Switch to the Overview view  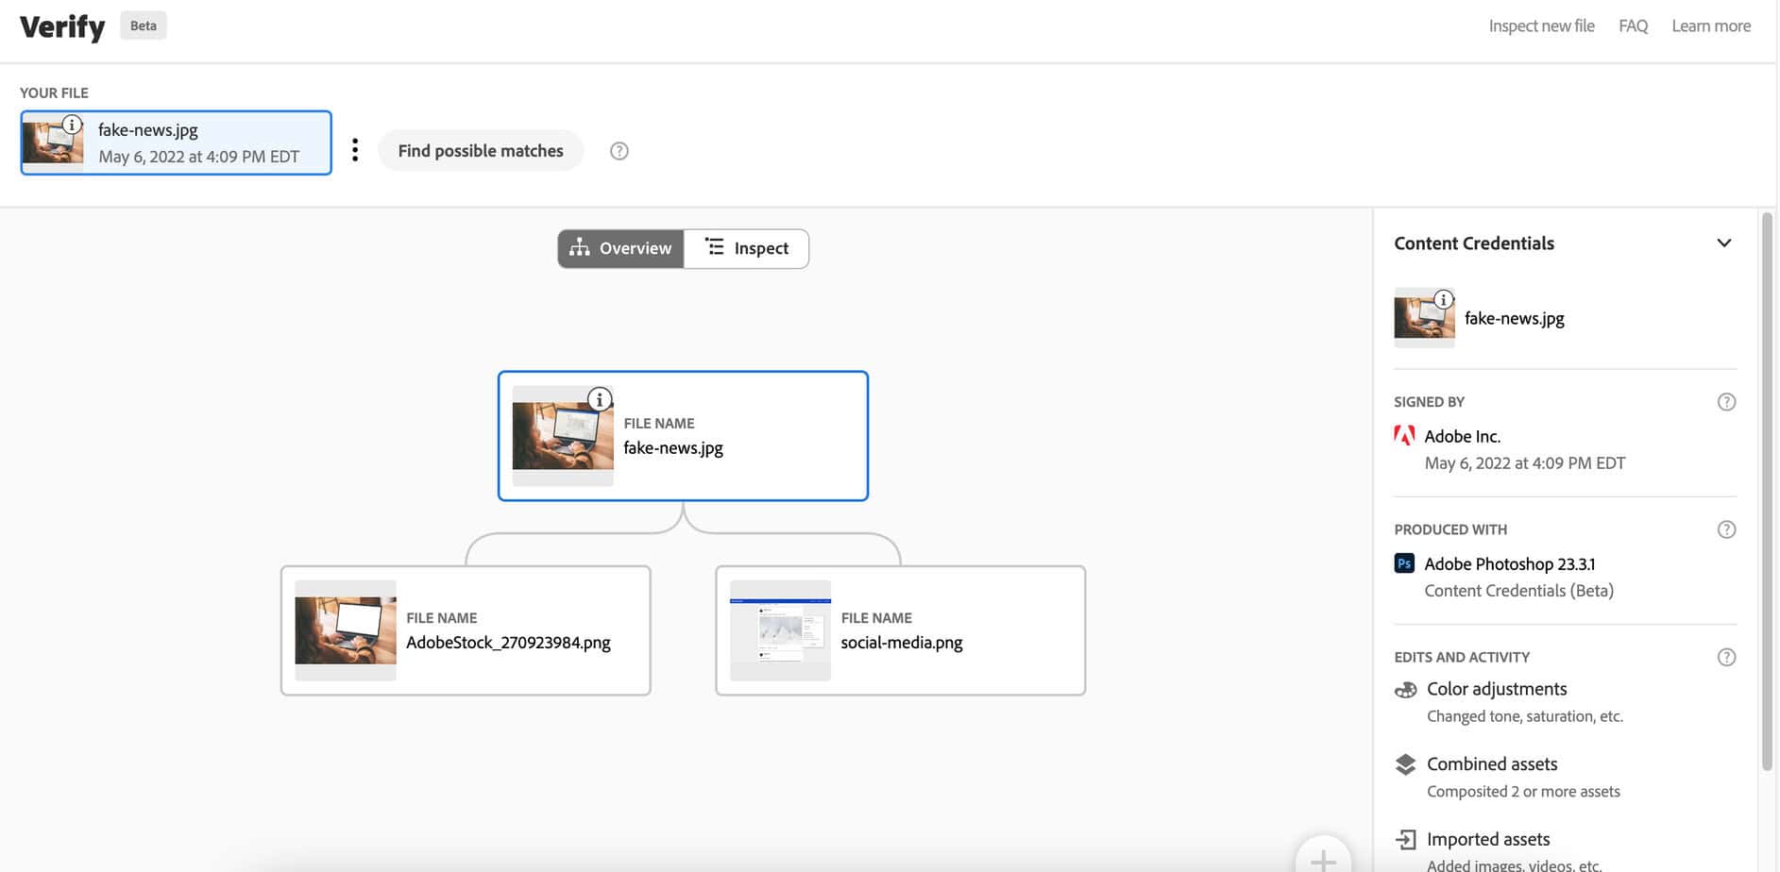pos(620,248)
